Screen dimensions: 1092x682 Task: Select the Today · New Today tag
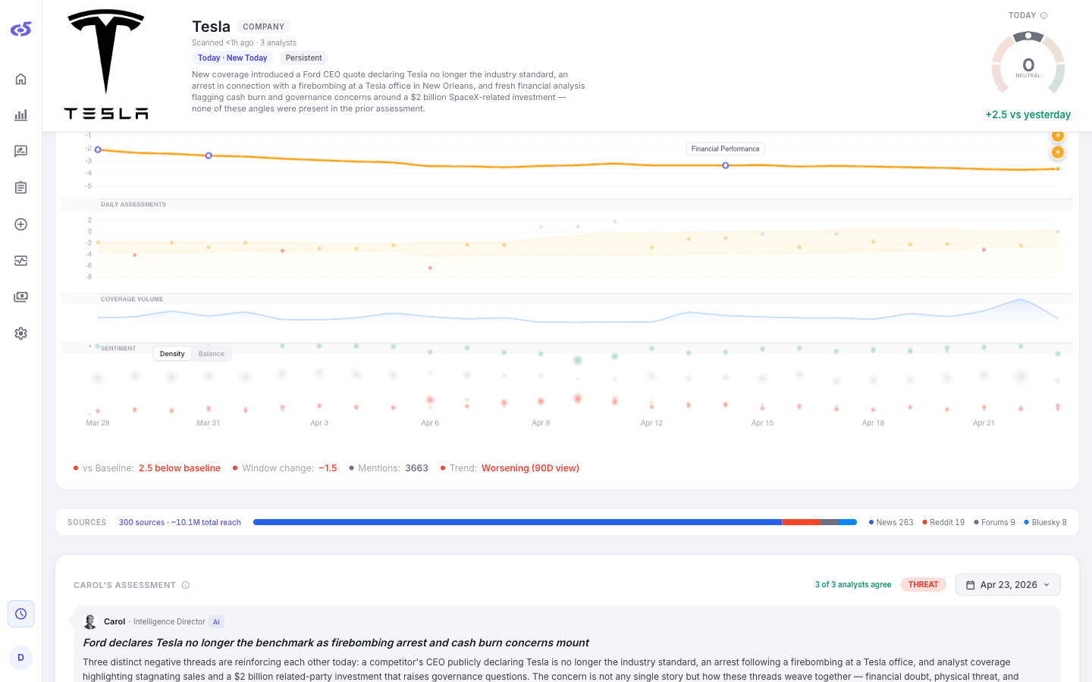[233, 58]
